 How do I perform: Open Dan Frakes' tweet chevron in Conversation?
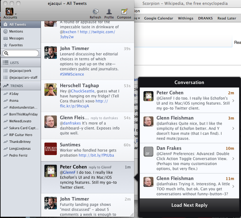[x=233, y=159]
